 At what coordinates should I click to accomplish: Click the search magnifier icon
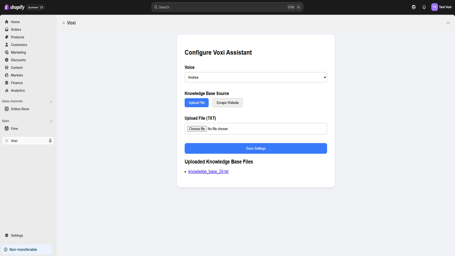[156, 7]
